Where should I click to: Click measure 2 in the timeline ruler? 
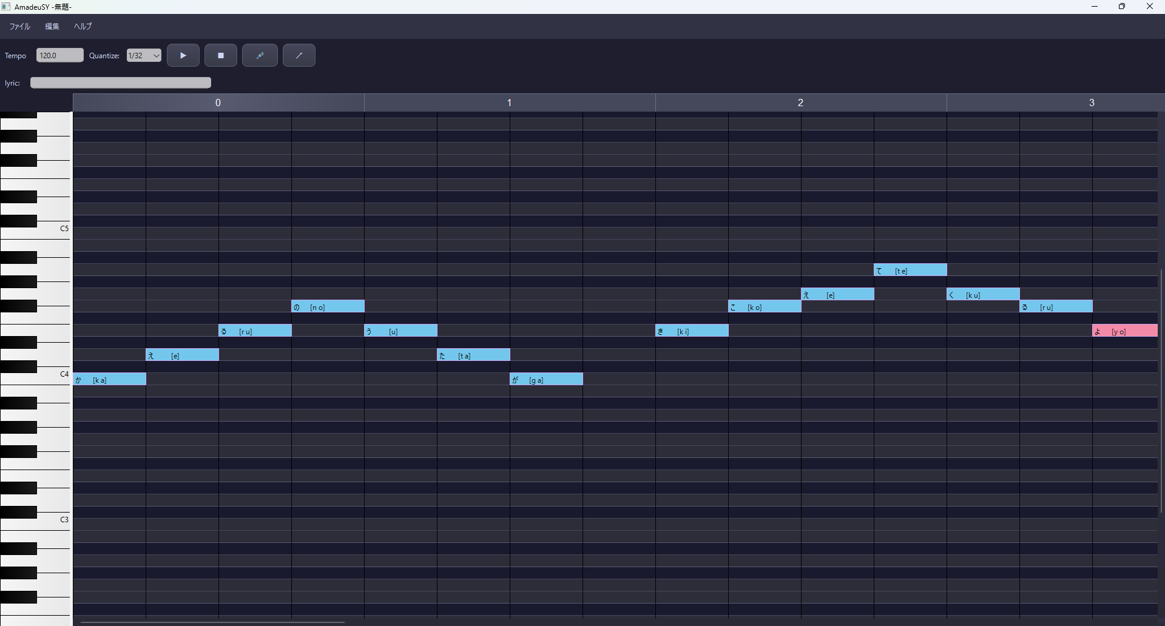tap(800, 103)
